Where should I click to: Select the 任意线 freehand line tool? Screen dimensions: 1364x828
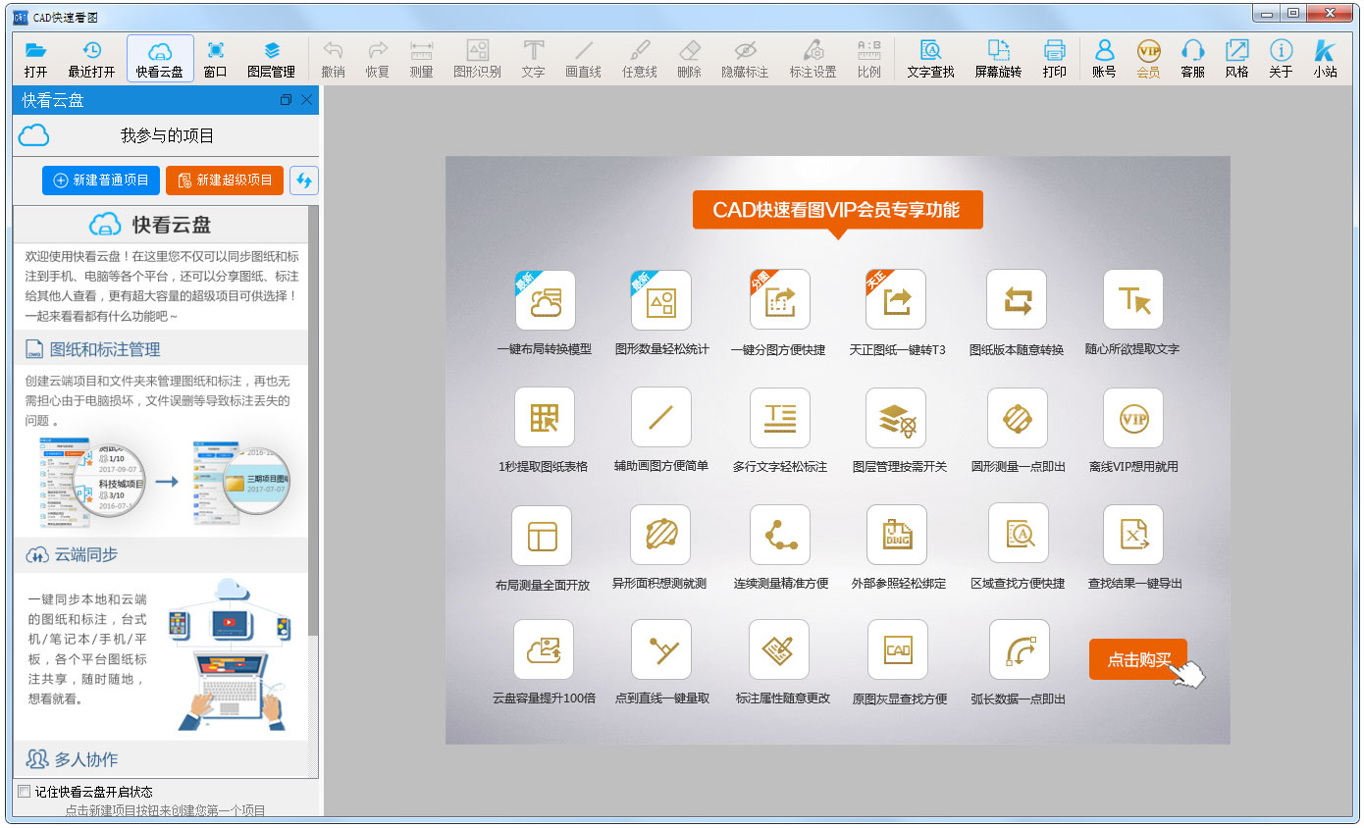[640, 60]
